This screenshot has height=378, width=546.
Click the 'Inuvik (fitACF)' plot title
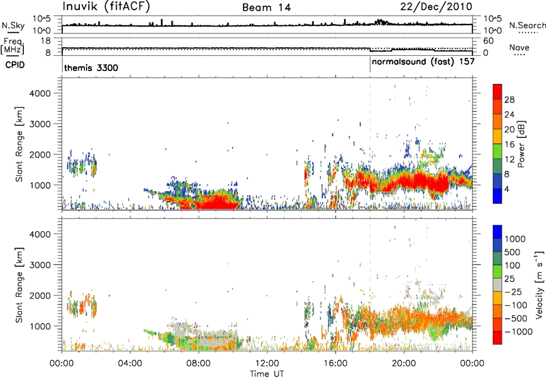tap(106, 7)
